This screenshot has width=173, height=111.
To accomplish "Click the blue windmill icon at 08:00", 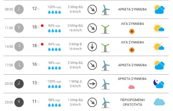I will click(x=106, y=10).
